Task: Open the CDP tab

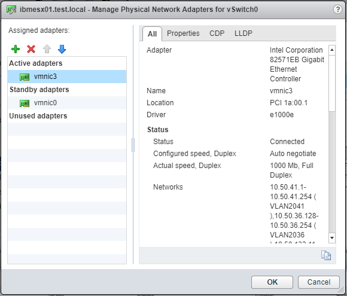Action: click(x=217, y=33)
